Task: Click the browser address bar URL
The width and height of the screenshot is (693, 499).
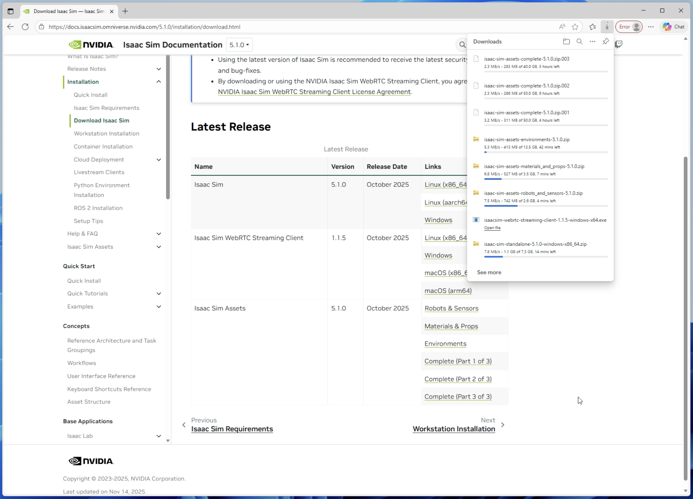Action: (144, 27)
